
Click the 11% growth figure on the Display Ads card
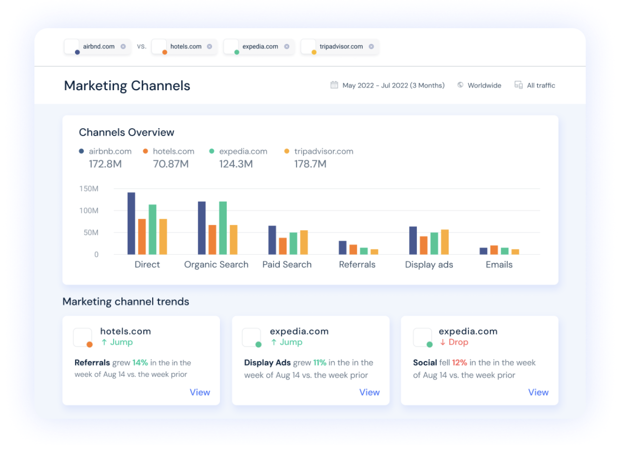tap(320, 363)
